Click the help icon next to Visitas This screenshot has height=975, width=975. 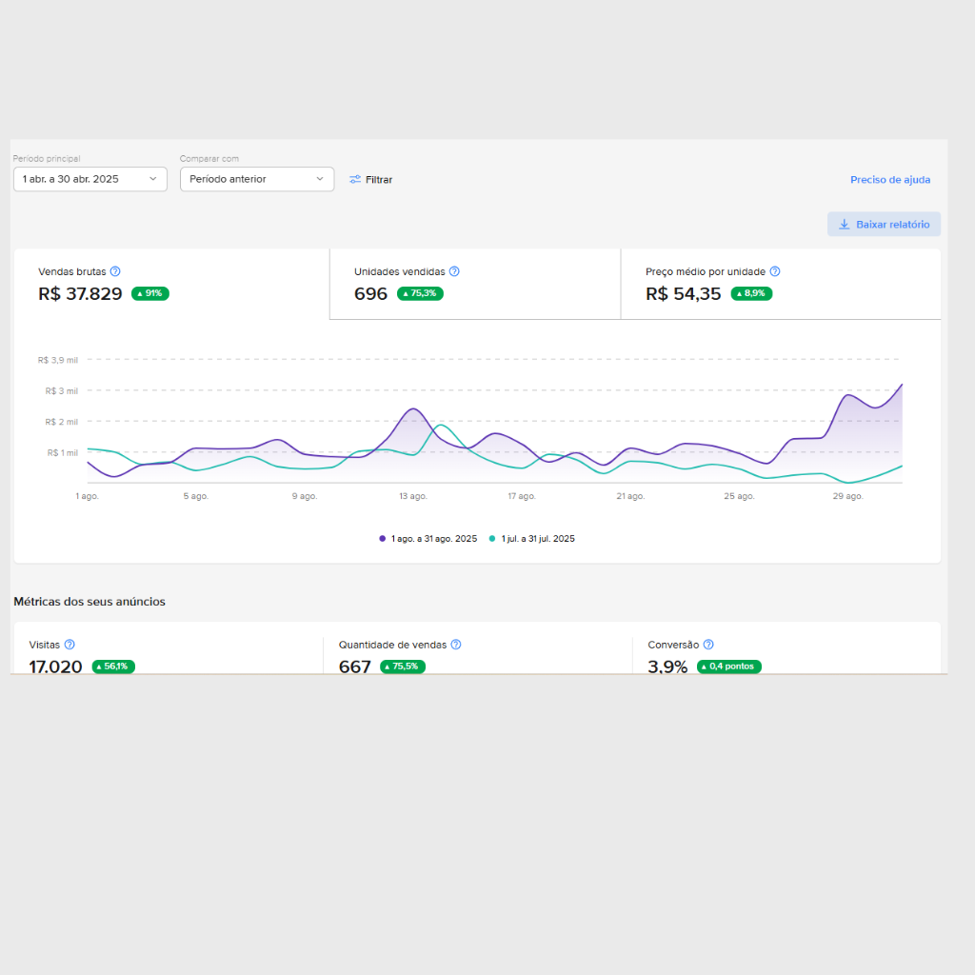click(70, 645)
